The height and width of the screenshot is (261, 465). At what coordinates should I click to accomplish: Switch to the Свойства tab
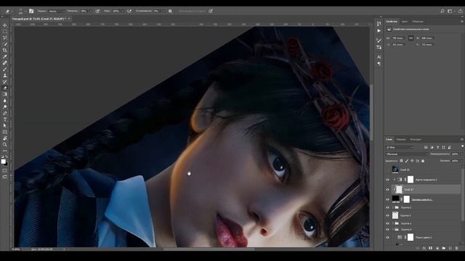[392, 22]
